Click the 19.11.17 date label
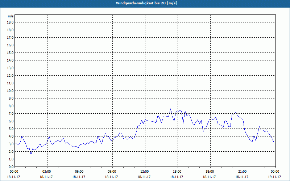 274,177
